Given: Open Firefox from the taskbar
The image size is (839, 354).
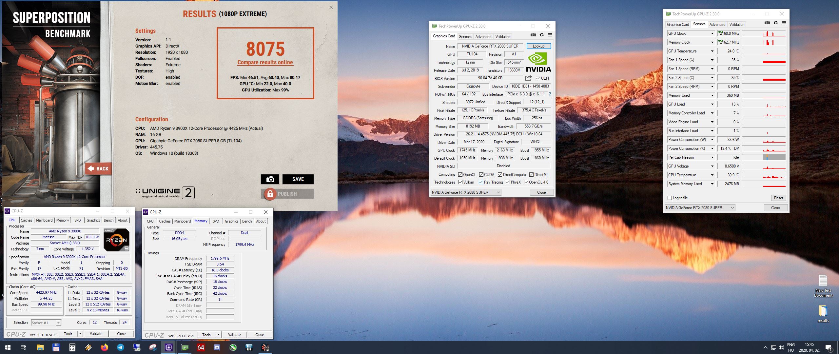Looking at the screenshot, I should [x=105, y=347].
